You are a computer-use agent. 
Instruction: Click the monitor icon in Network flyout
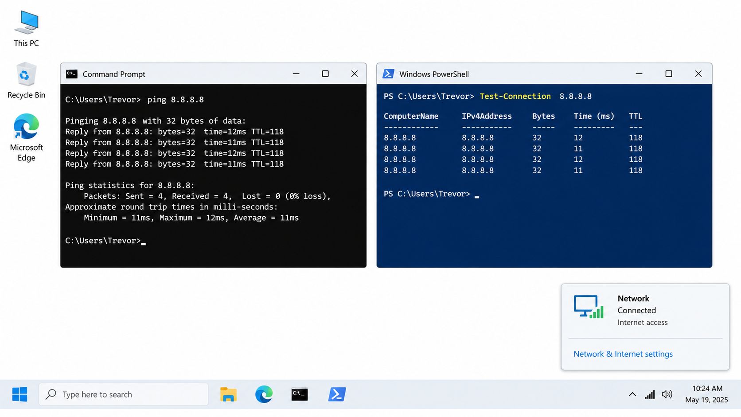pyautogui.click(x=589, y=307)
